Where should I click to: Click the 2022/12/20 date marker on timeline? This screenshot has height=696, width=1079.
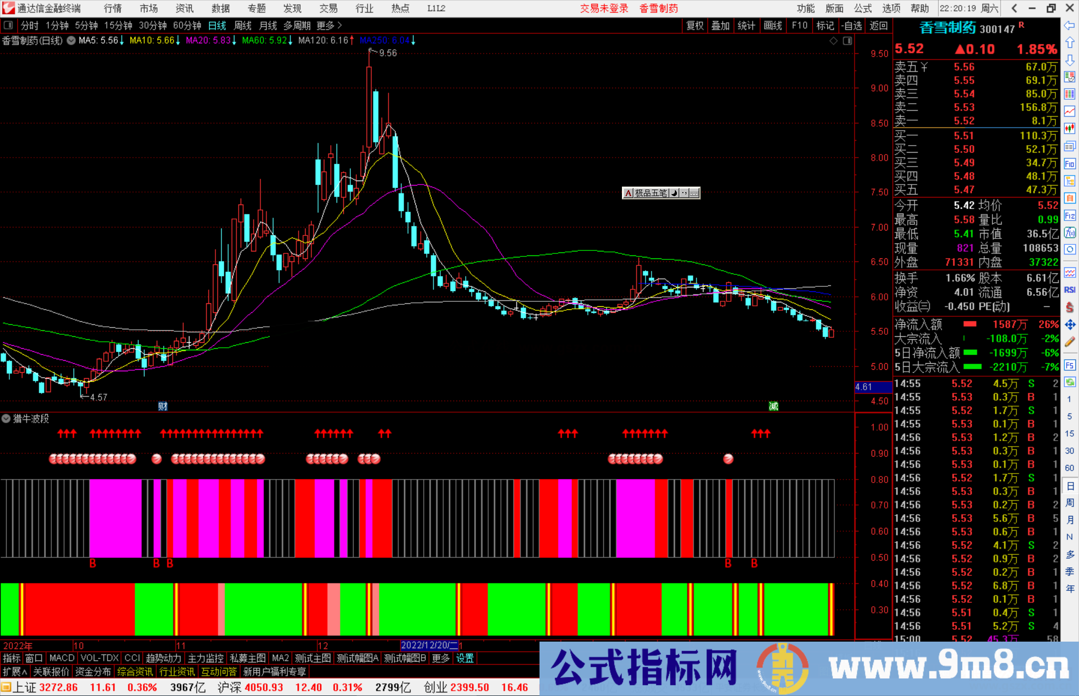pos(429,645)
